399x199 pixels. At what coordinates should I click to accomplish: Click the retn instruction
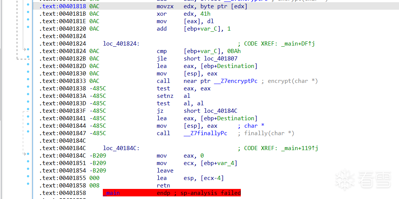coord(163,185)
